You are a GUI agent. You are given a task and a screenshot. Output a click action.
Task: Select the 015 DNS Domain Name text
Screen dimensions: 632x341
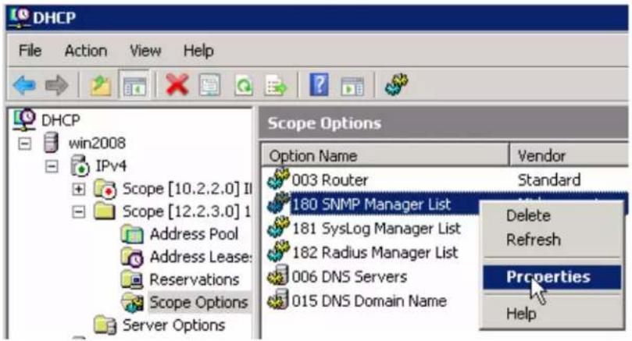pyautogui.click(x=369, y=300)
